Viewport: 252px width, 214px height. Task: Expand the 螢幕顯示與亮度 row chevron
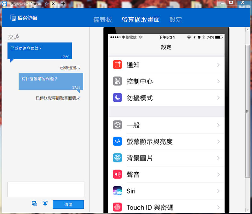point(218,141)
